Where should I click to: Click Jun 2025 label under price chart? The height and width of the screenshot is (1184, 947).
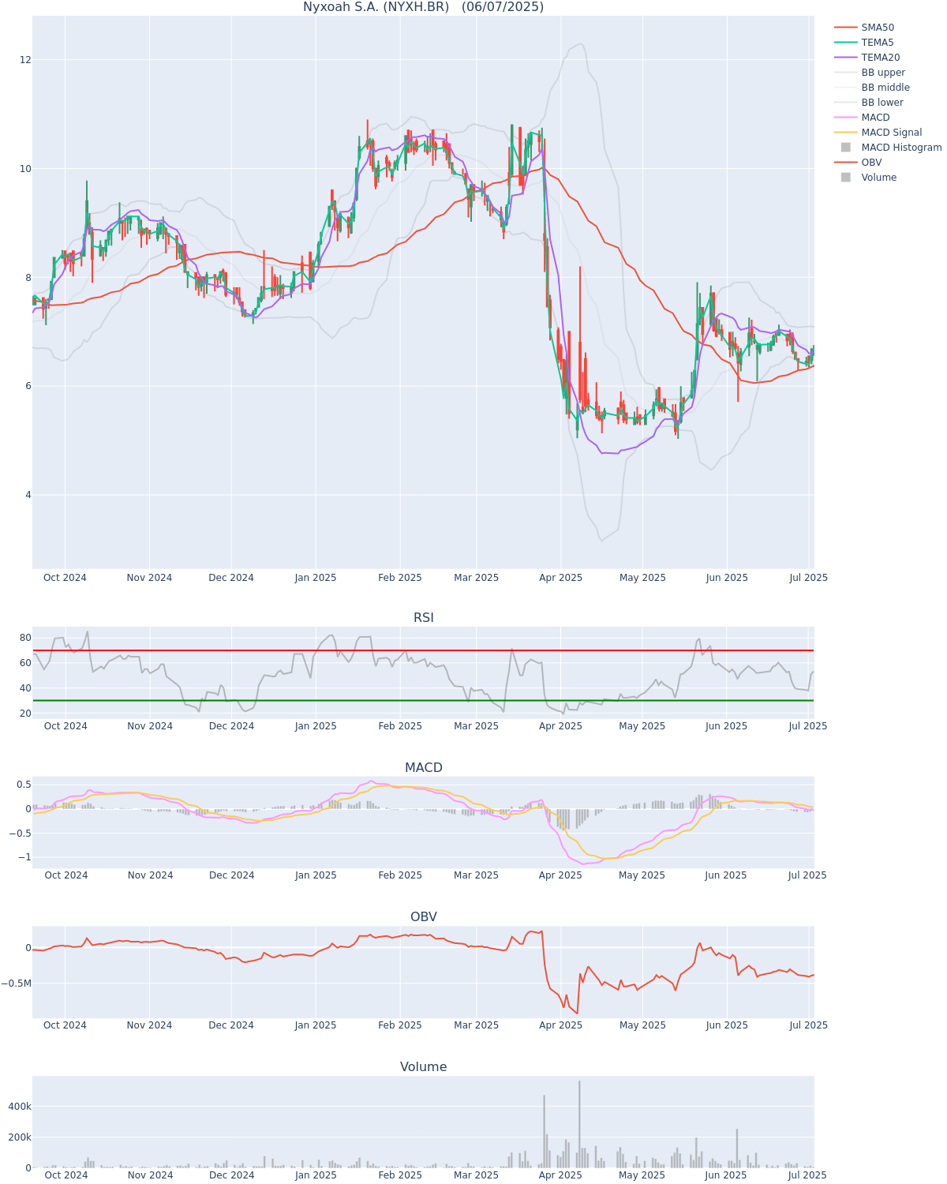(x=727, y=578)
